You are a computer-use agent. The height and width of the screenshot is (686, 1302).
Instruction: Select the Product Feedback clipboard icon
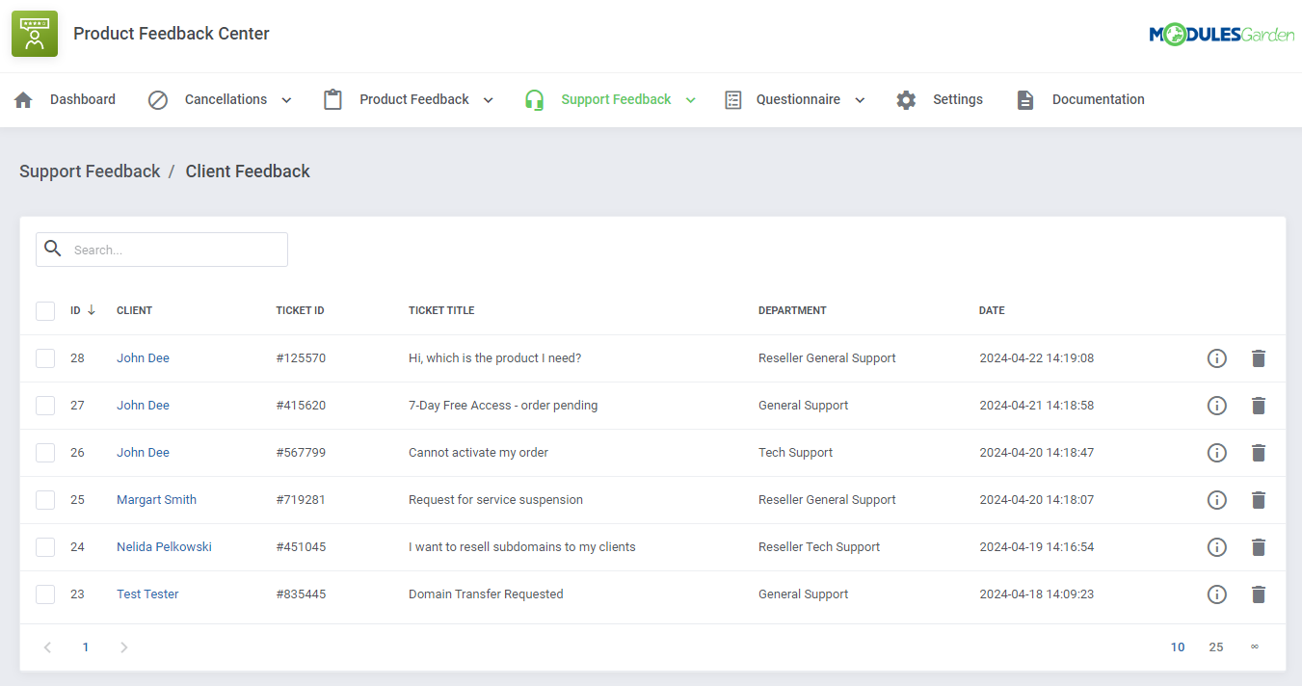[x=332, y=99]
